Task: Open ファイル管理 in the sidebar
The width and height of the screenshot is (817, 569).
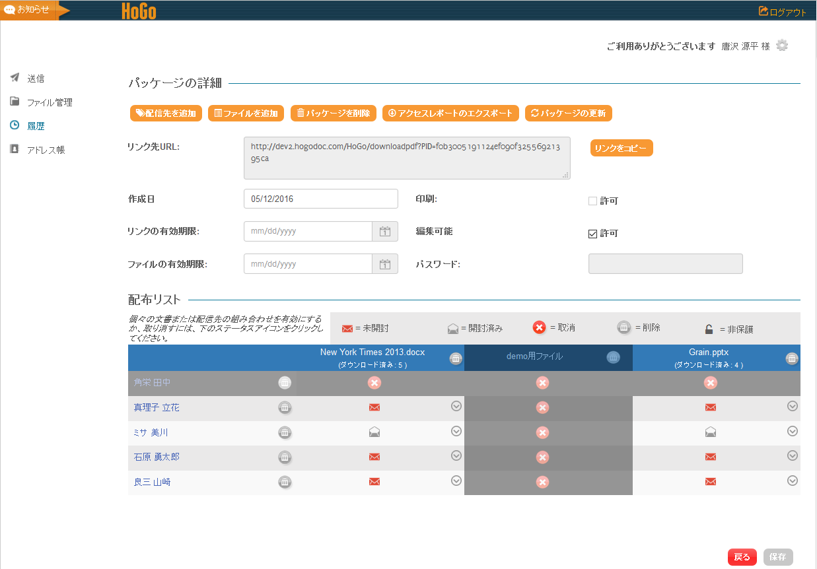Action: (x=49, y=102)
